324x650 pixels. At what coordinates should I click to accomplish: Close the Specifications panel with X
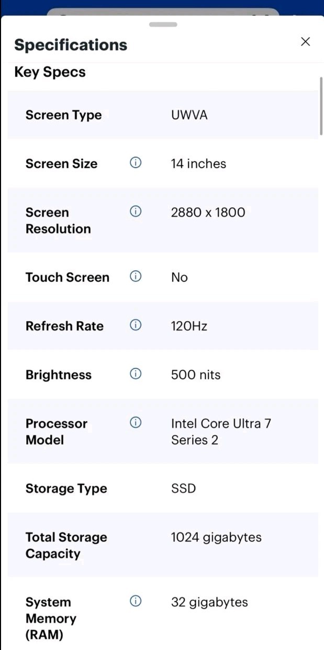(306, 42)
